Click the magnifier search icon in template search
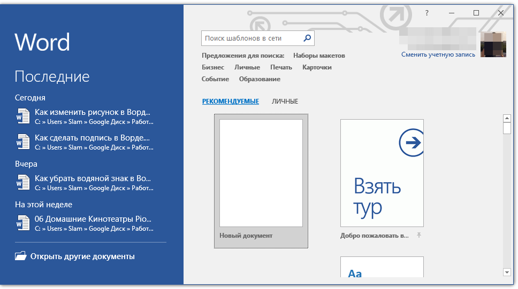518x289 pixels. pos(307,38)
